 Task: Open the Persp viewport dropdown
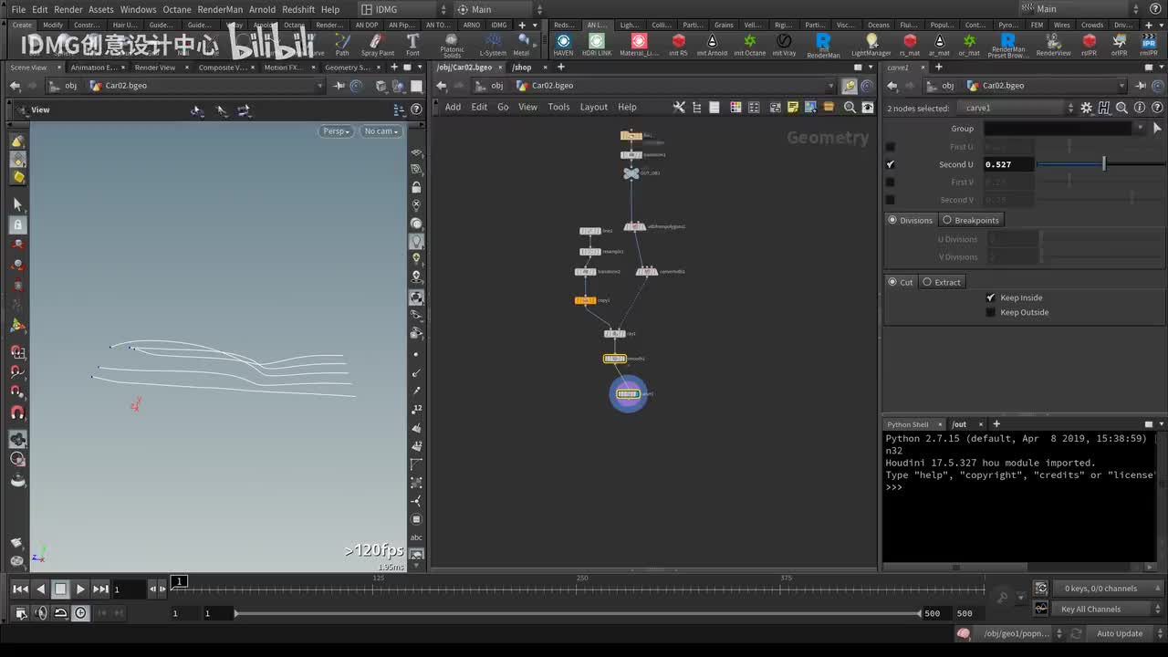(337, 131)
